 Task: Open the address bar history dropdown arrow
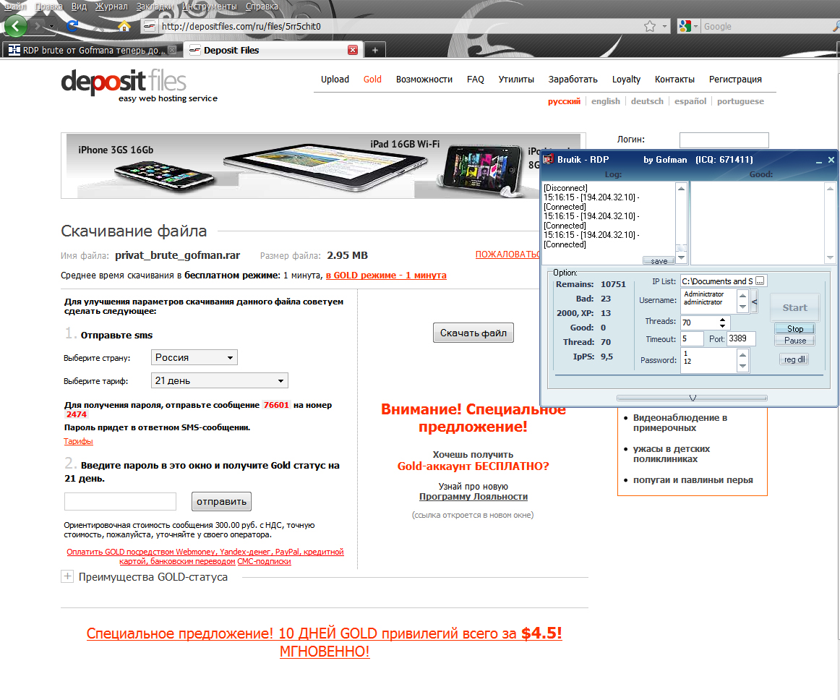(664, 26)
